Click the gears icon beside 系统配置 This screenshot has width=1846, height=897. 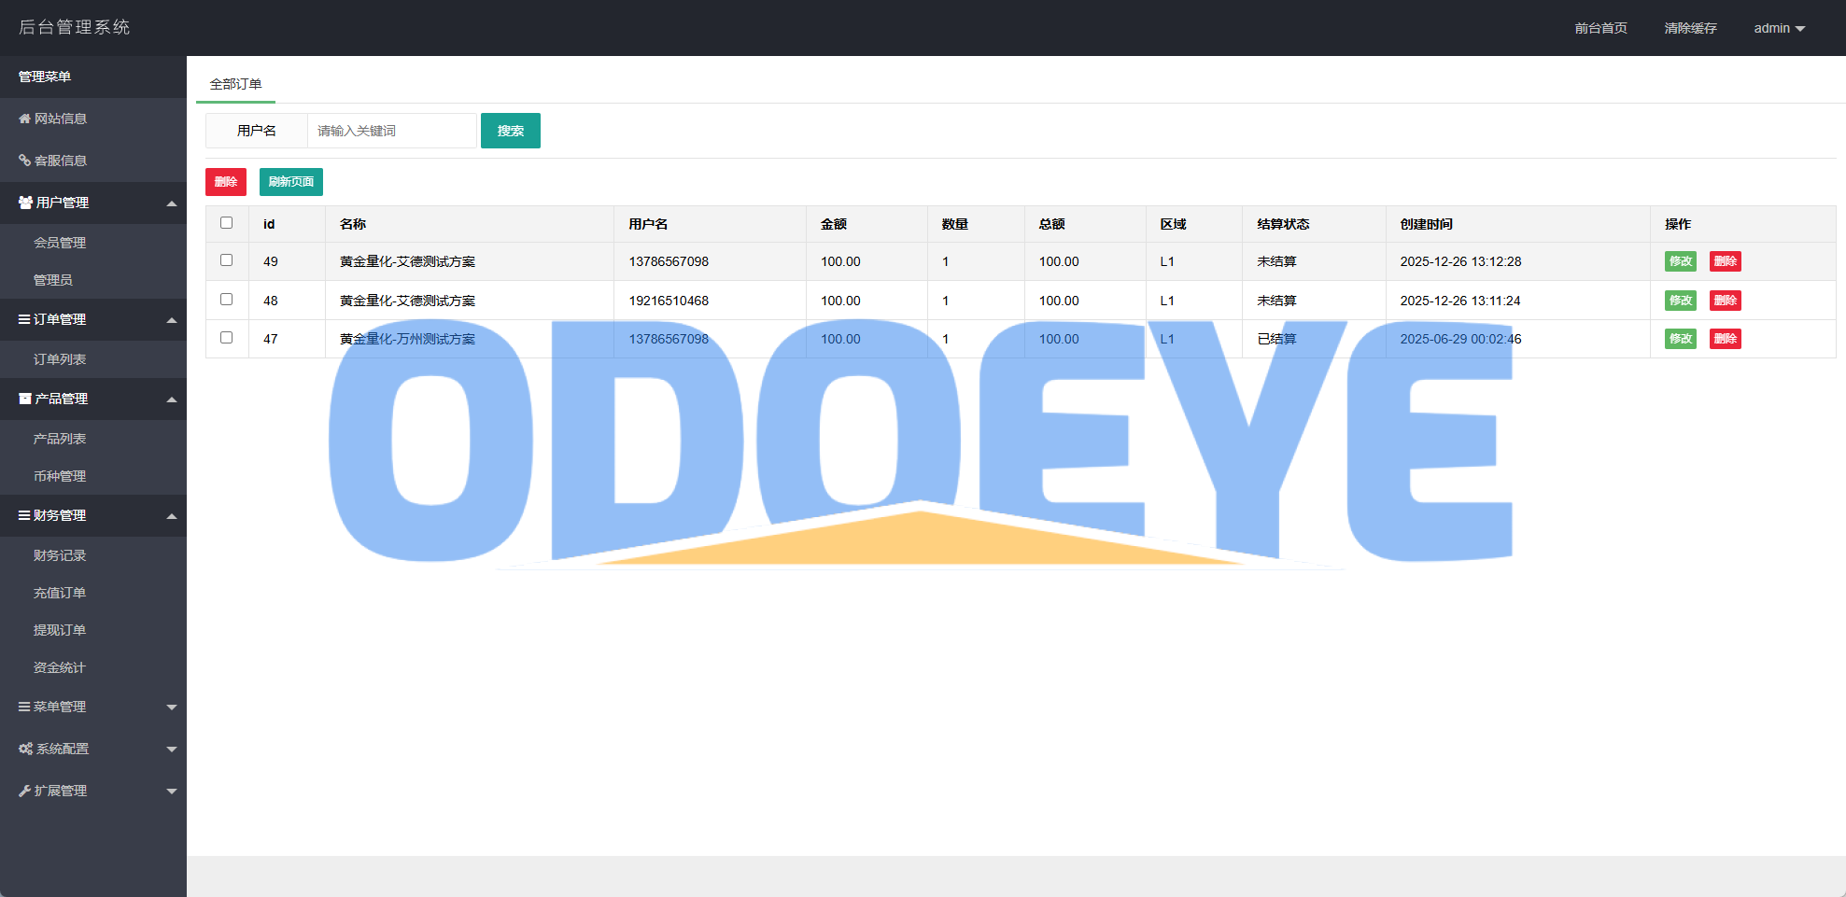[25, 749]
